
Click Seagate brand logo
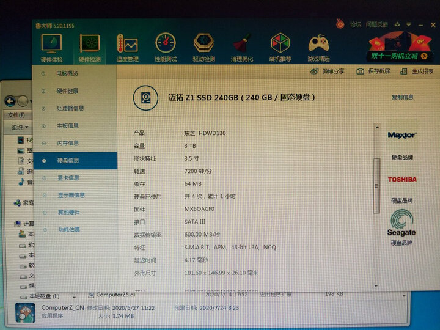[x=402, y=223]
